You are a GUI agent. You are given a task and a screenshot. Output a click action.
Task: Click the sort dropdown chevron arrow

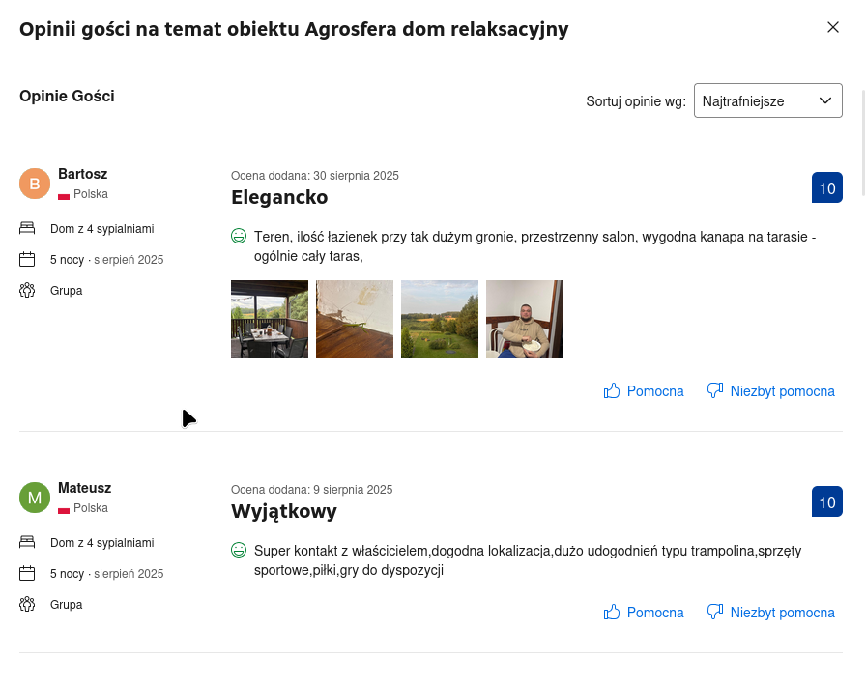click(x=825, y=101)
